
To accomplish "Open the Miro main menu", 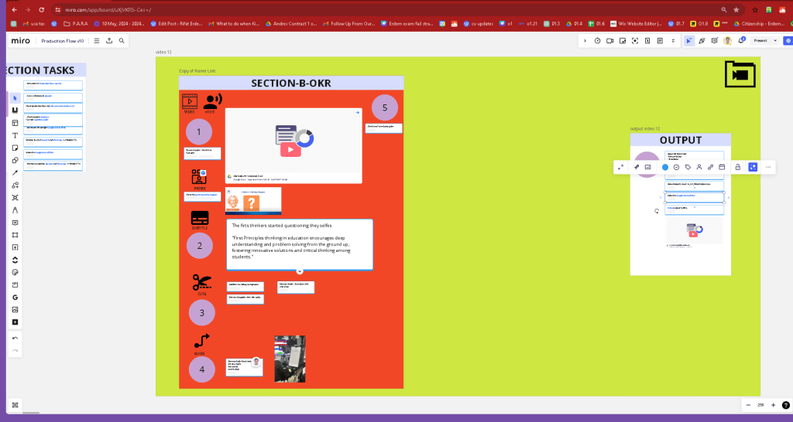I will pos(97,41).
